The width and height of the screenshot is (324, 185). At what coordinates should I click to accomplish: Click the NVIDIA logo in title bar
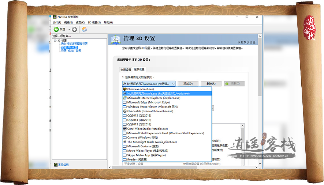pos(55,17)
